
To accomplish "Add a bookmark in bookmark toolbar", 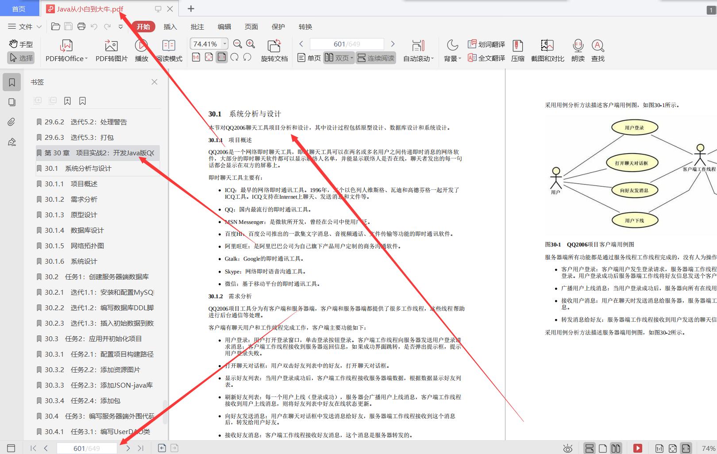I will coord(67,101).
